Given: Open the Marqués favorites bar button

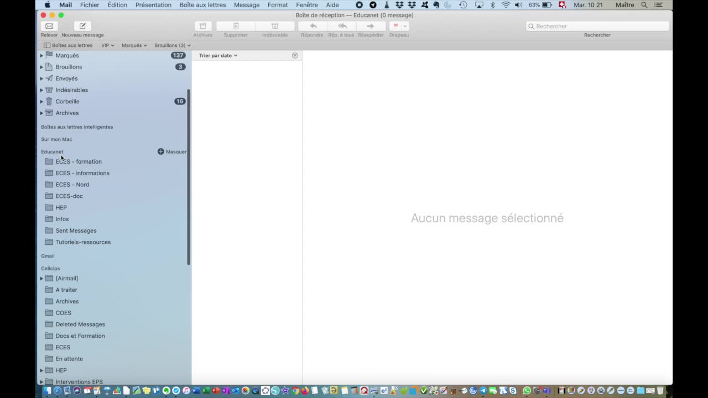Looking at the screenshot, I should 134,45.
